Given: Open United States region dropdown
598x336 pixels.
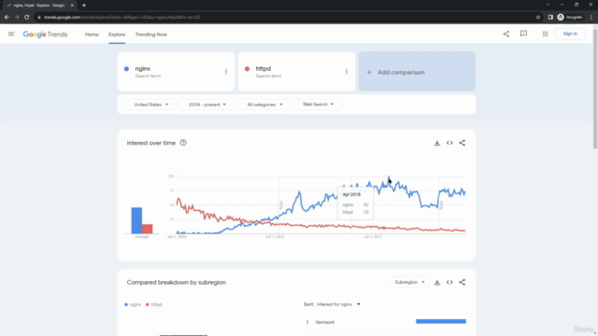Looking at the screenshot, I should [150, 105].
